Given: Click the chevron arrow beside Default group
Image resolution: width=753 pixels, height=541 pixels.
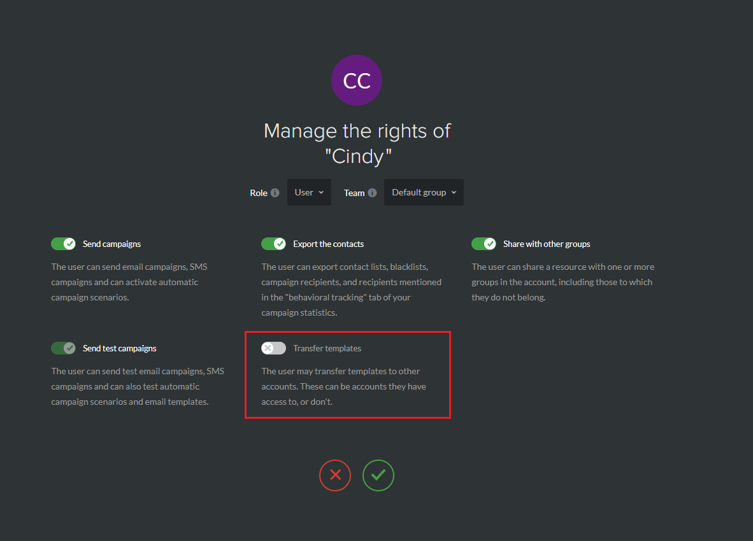Looking at the screenshot, I should coord(454,193).
